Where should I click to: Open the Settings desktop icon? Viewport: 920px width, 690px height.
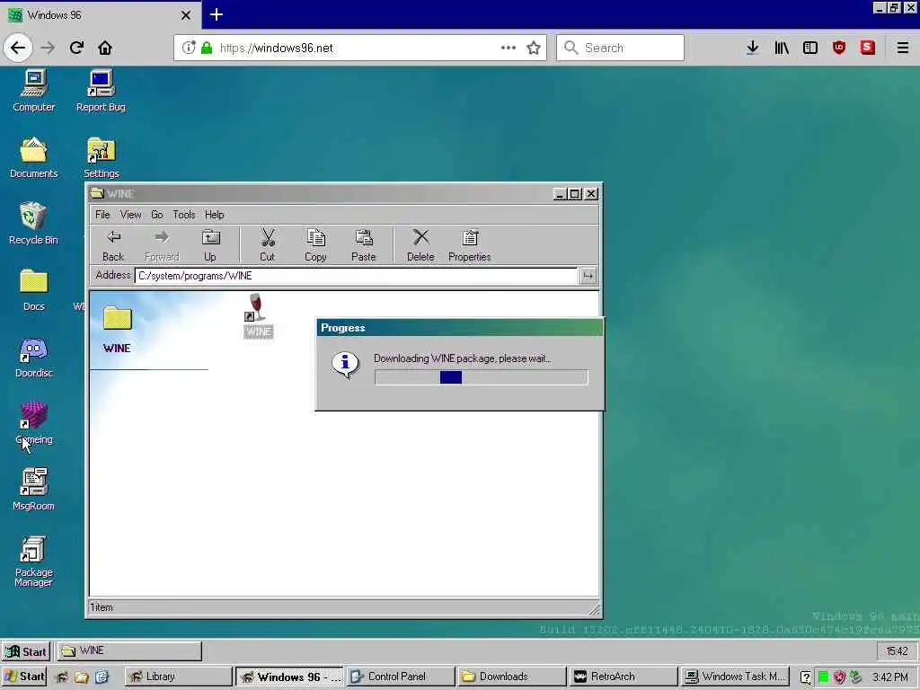click(101, 157)
